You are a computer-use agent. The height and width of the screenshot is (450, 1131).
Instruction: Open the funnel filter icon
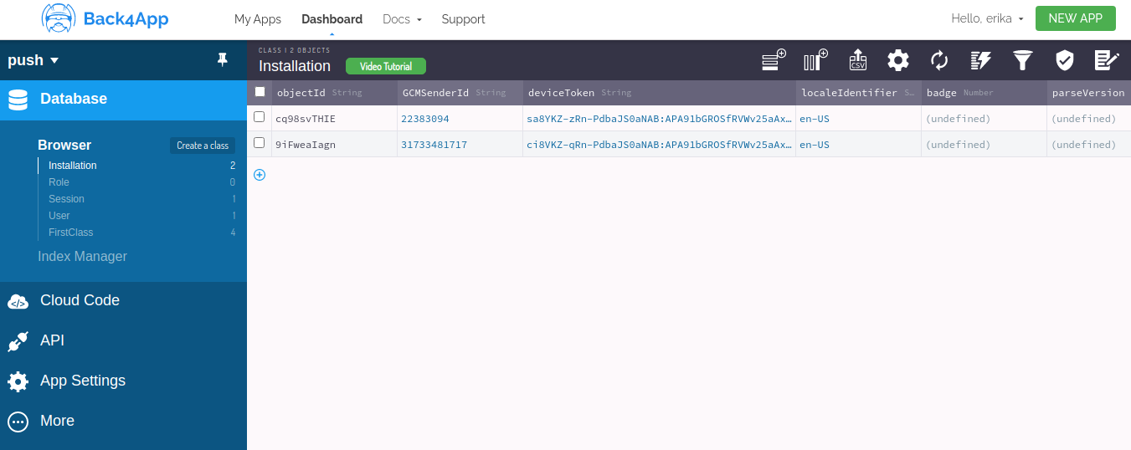(x=1023, y=60)
